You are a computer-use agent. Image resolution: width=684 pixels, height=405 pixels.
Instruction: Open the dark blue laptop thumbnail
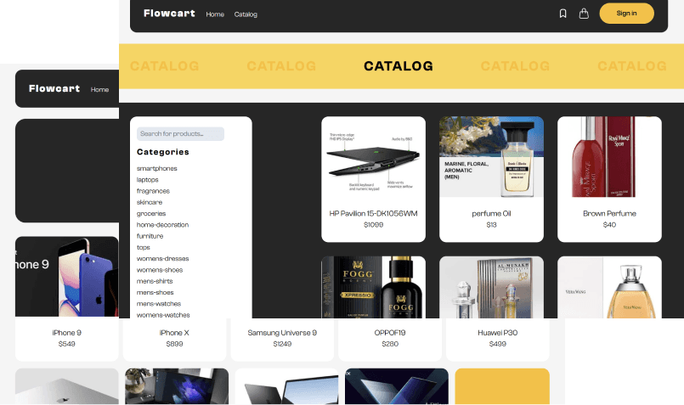pyautogui.click(x=397, y=386)
